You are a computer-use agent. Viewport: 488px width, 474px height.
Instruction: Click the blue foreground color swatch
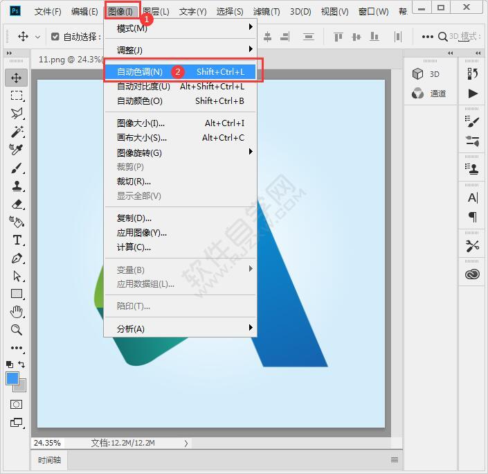[x=12, y=378]
